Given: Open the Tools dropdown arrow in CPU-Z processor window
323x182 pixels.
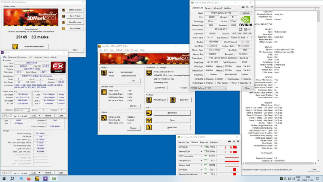Looking at the screenshot, I should click(40, 116).
